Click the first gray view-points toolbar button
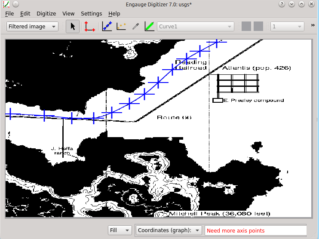The width and height of the screenshot is (319, 239). (246, 26)
